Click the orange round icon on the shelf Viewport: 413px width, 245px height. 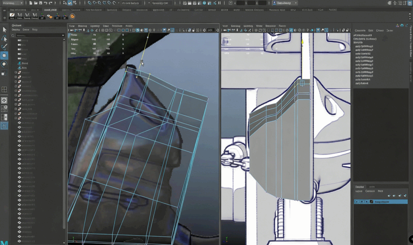click(x=72, y=17)
